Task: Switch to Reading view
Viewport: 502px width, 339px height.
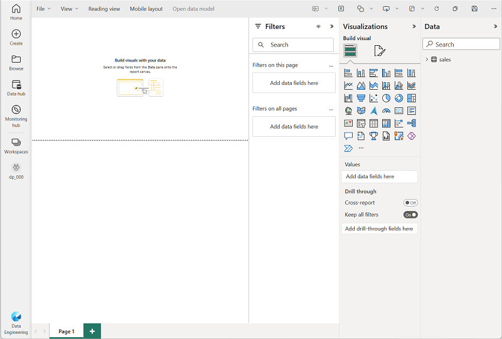Action: click(x=104, y=9)
